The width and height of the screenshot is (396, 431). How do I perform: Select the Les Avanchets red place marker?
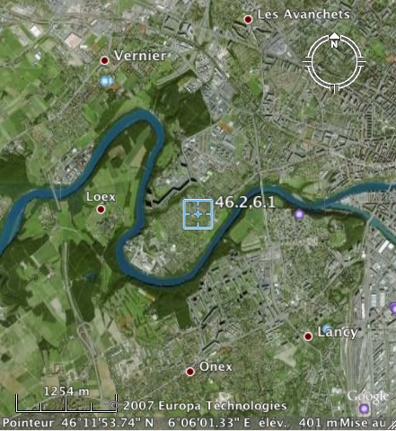point(248,20)
